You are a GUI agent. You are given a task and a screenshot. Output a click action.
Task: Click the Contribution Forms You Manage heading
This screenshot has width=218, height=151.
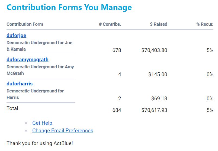69,7
